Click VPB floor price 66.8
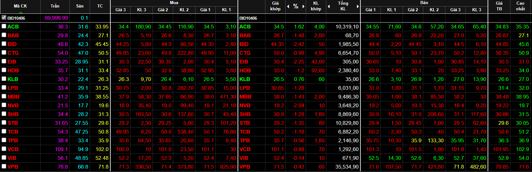 83,167
